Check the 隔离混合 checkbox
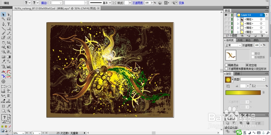This screenshot has width=271, height=135. (x=226, y=65)
